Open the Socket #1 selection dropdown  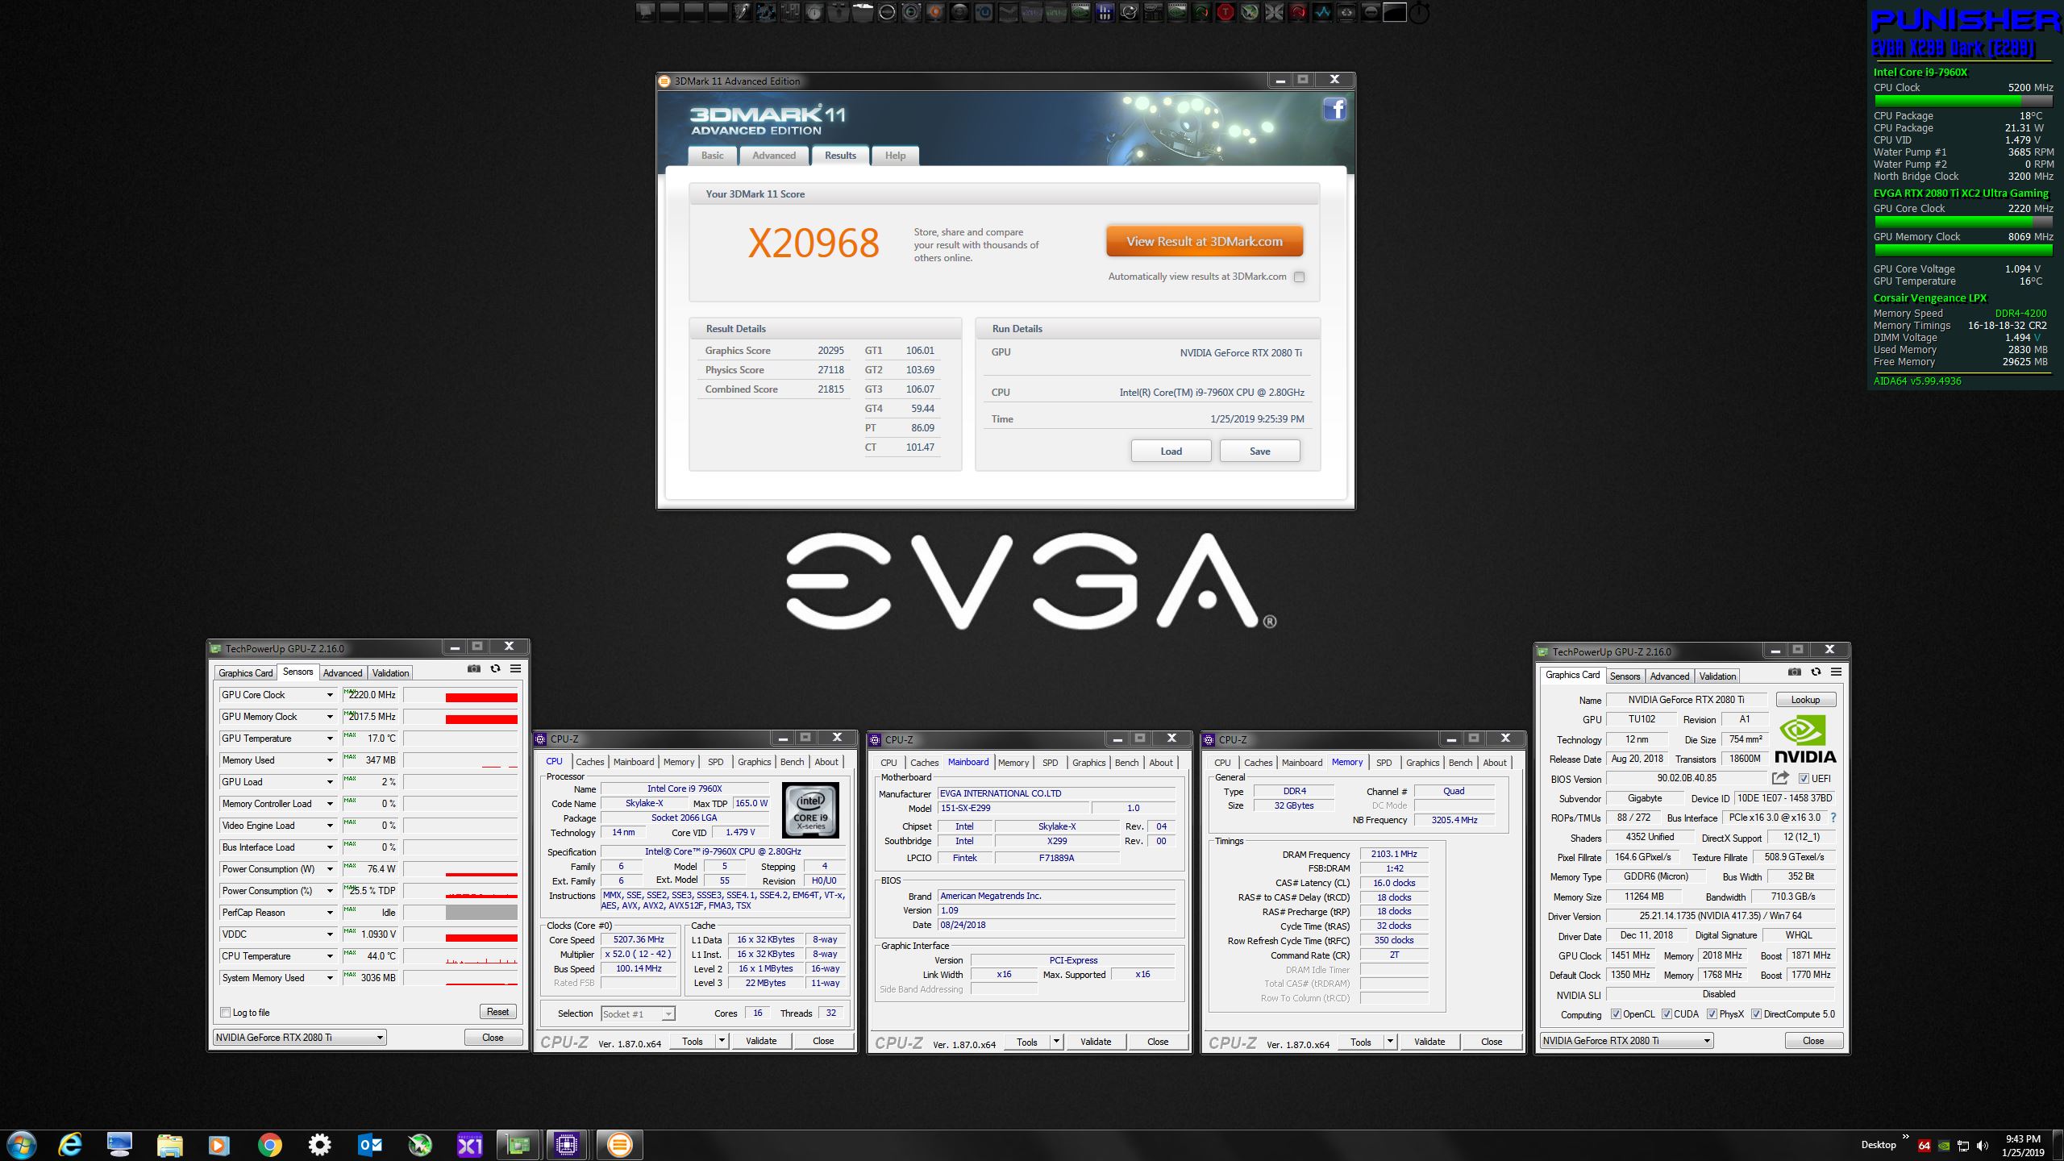pos(638,1013)
